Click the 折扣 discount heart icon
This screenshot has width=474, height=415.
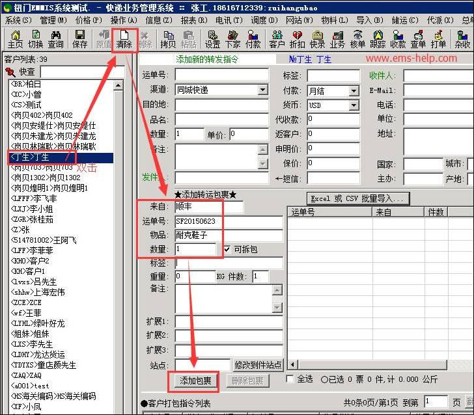click(x=297, y=40)
